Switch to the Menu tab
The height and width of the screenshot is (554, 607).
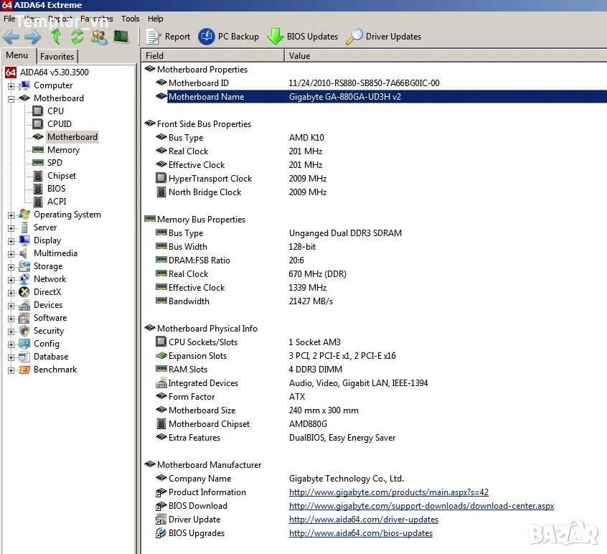tap(17, 55)
